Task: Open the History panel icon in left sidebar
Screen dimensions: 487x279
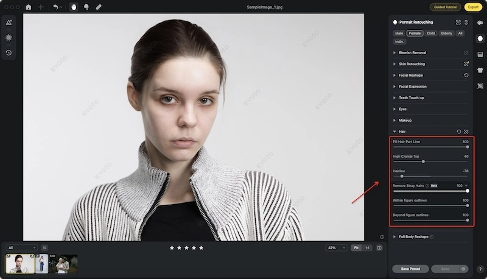Action: click(x=9, y=52)
